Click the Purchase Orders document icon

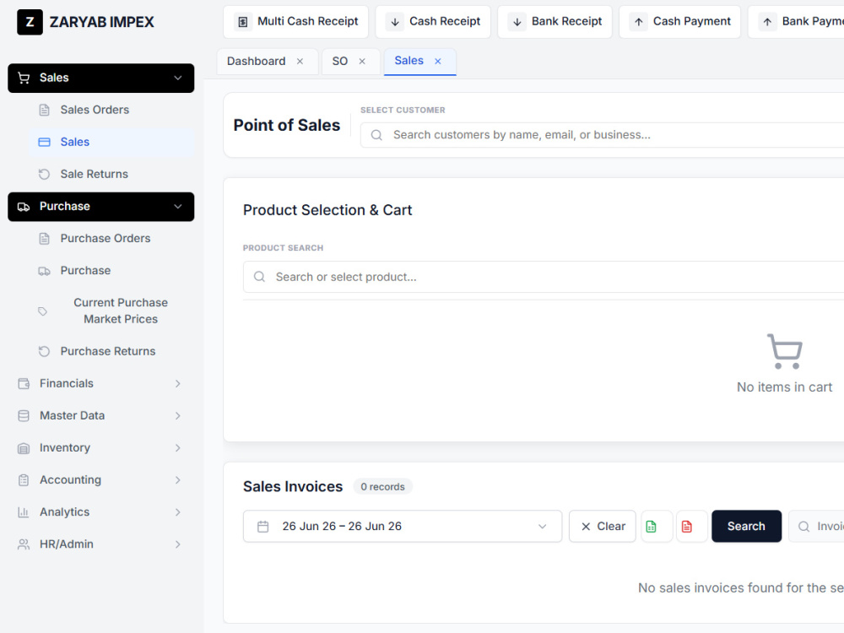(44, 239)
